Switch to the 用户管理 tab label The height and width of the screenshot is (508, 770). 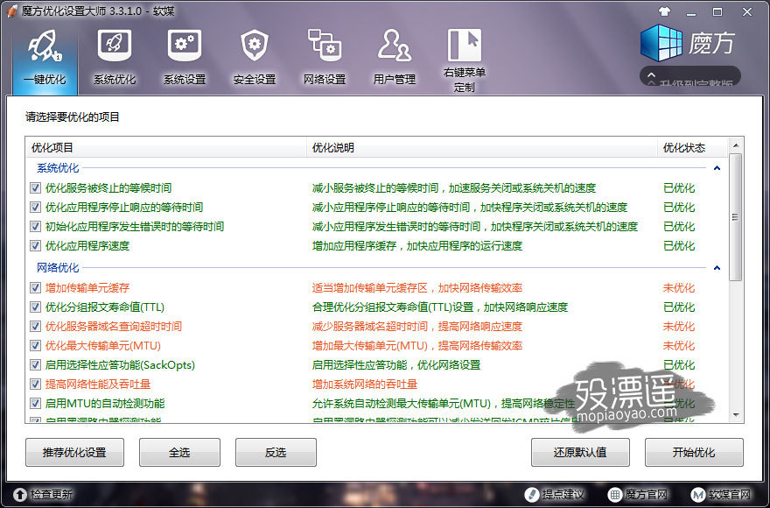tap(395, 79)
